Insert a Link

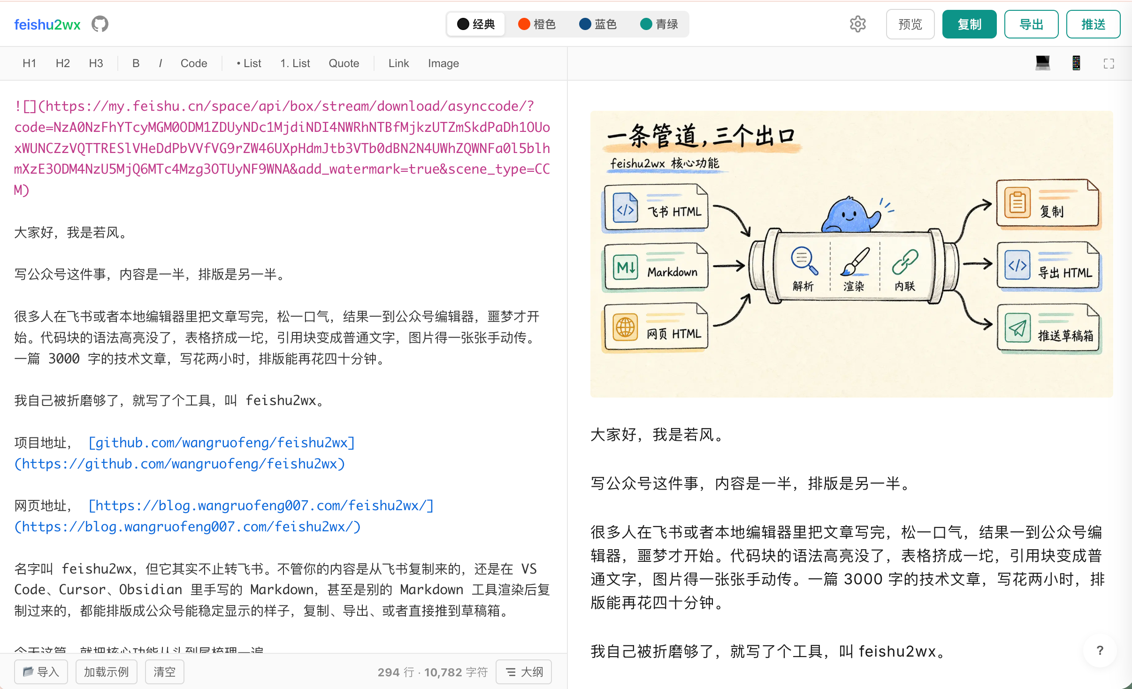(398, 63)
